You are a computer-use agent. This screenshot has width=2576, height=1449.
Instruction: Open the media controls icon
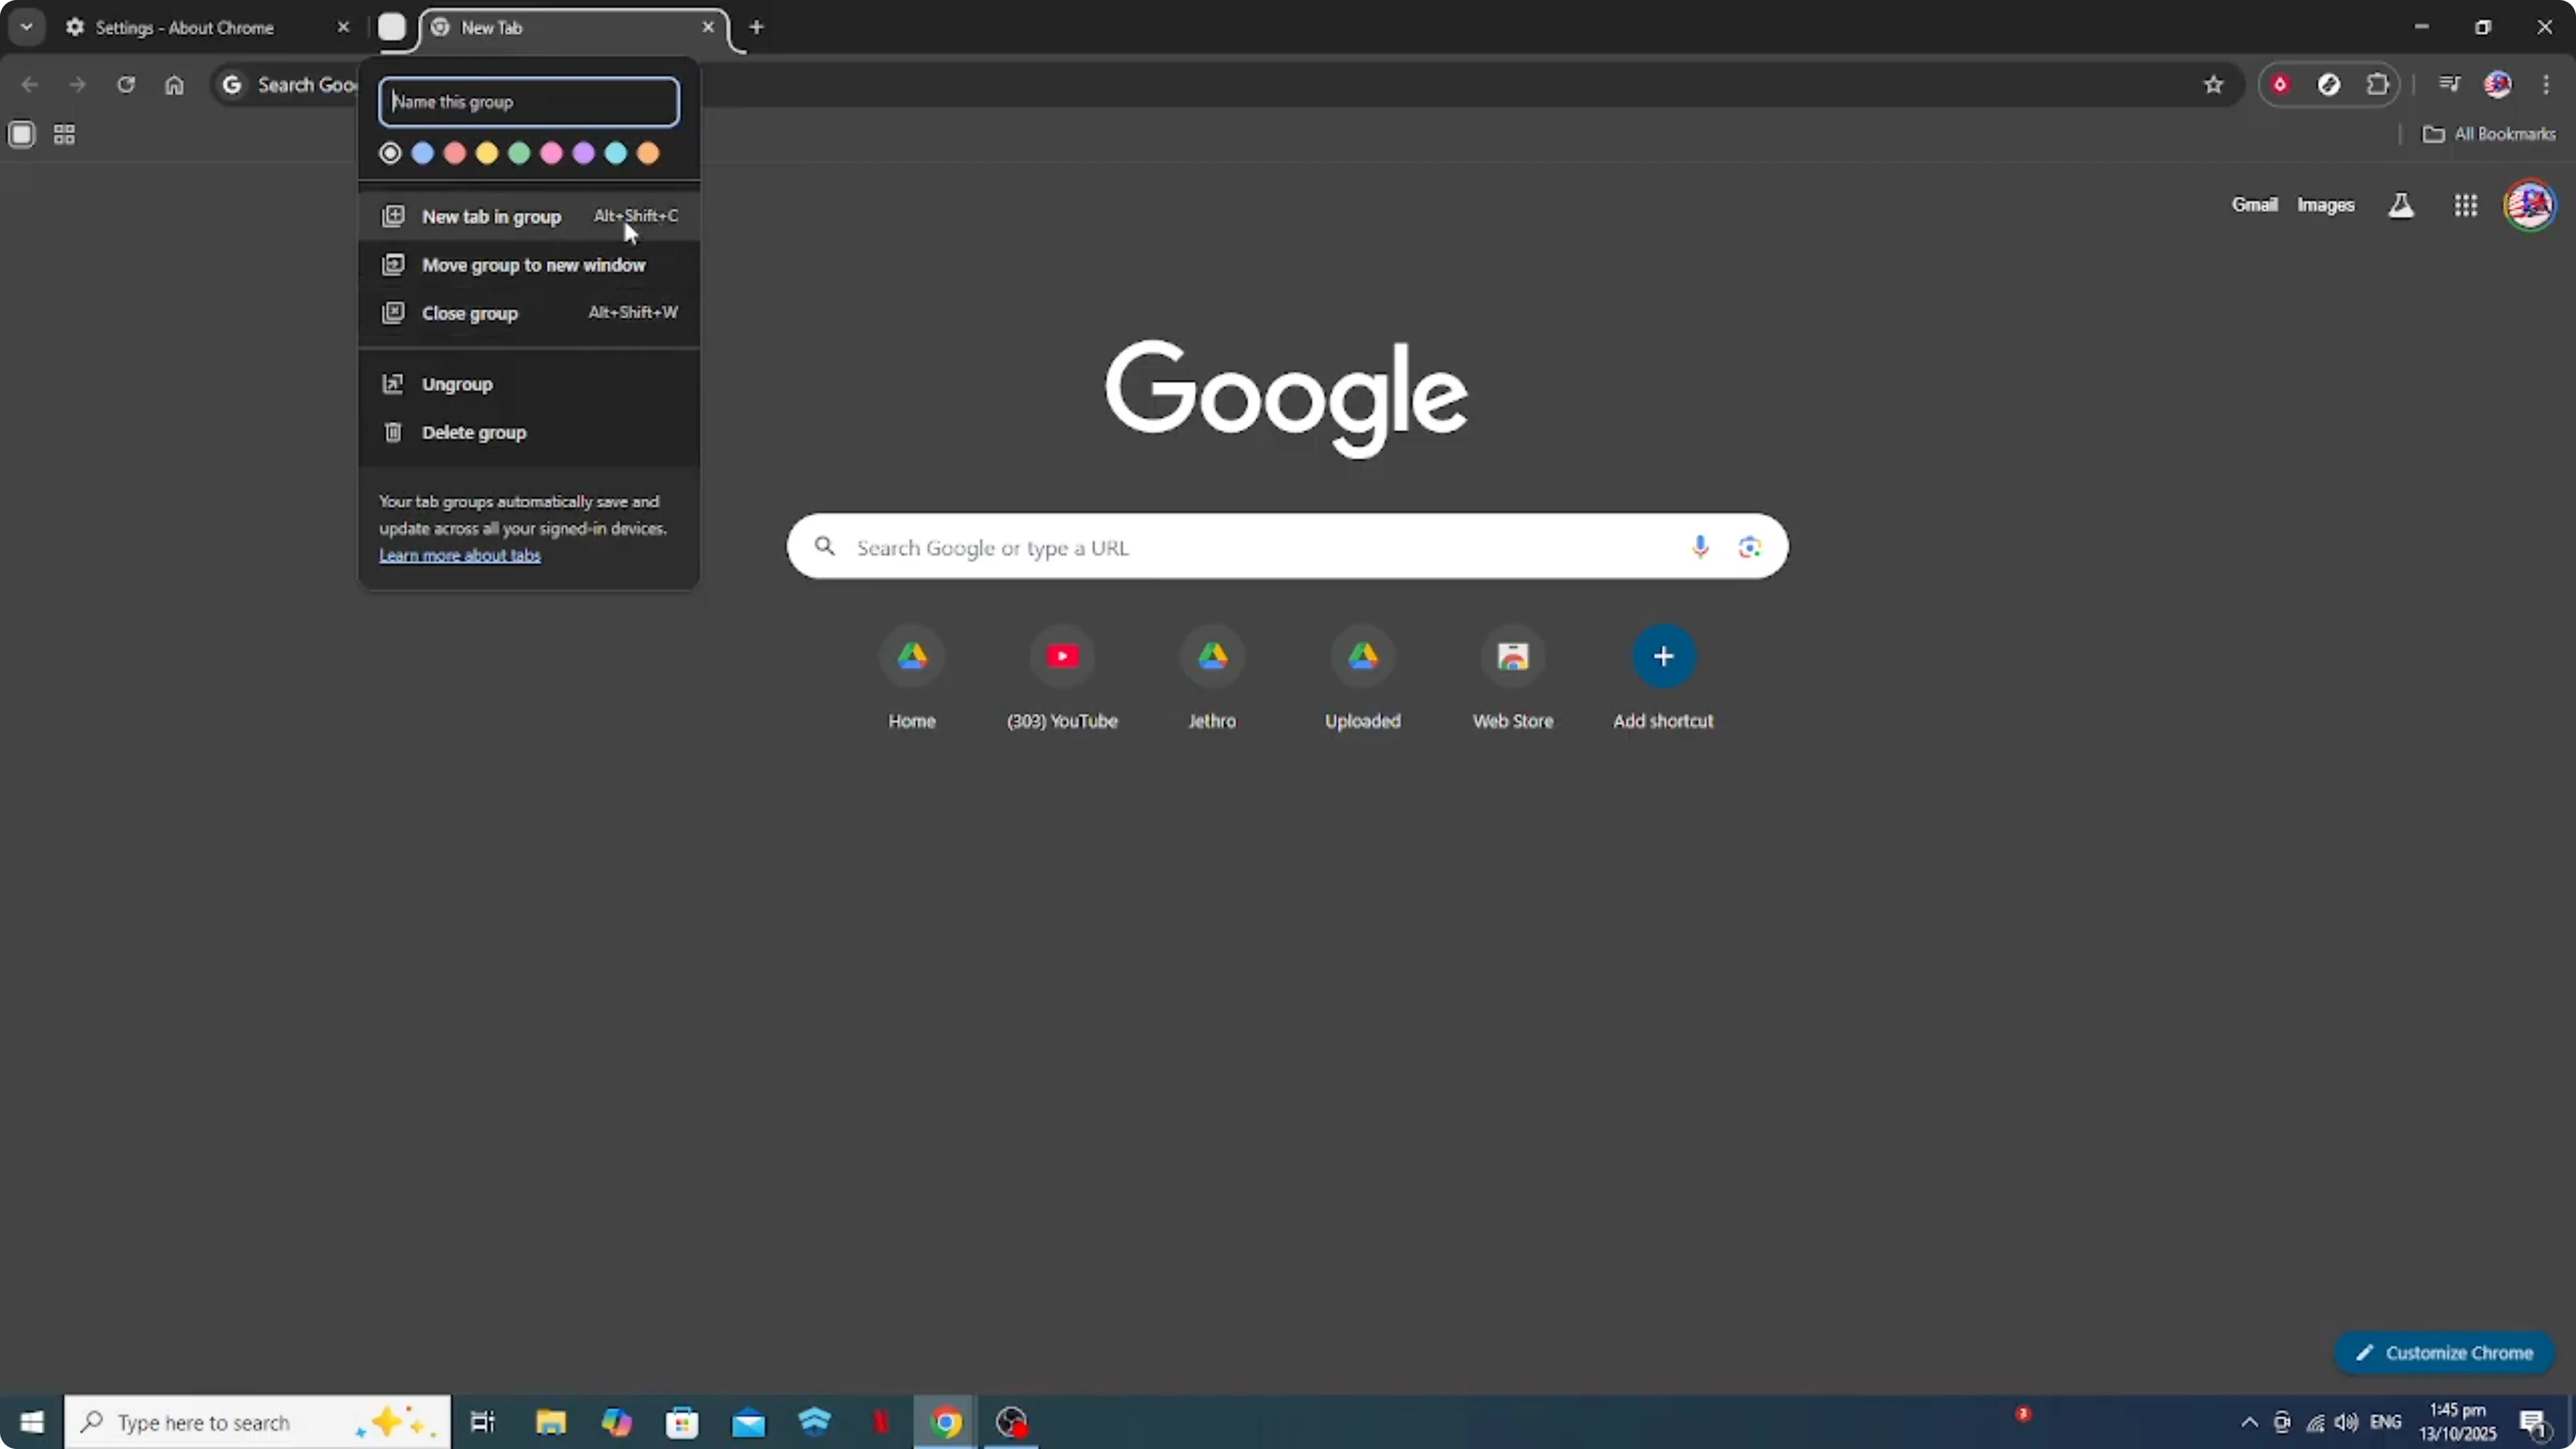(2449, 84)
